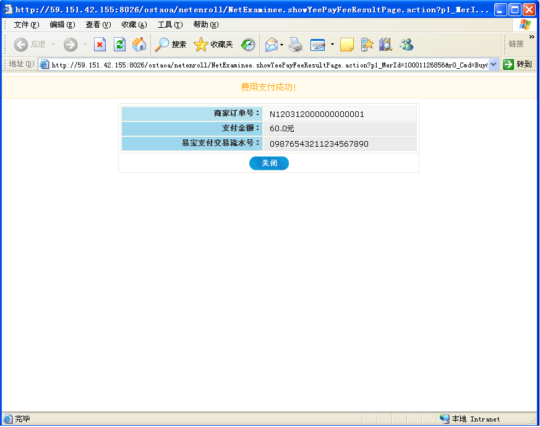The image size is (540, 427).
Task: Click the Edit page toolbar icon
Action: (x=317, y=45)
